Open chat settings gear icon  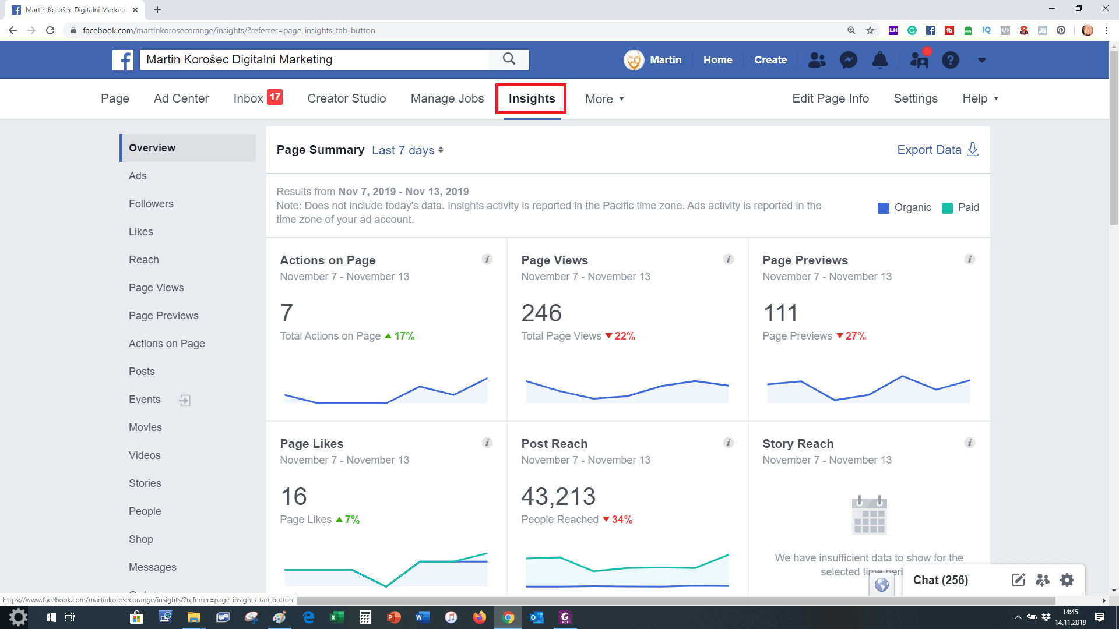tap(1067, 580)
